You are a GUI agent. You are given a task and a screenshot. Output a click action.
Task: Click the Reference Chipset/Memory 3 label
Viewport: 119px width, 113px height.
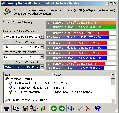(x=20, y=52)
